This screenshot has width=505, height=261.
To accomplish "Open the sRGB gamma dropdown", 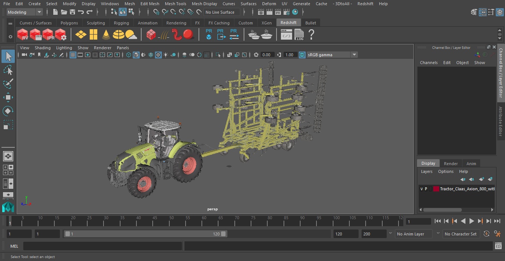I will [x=332, y=55].
